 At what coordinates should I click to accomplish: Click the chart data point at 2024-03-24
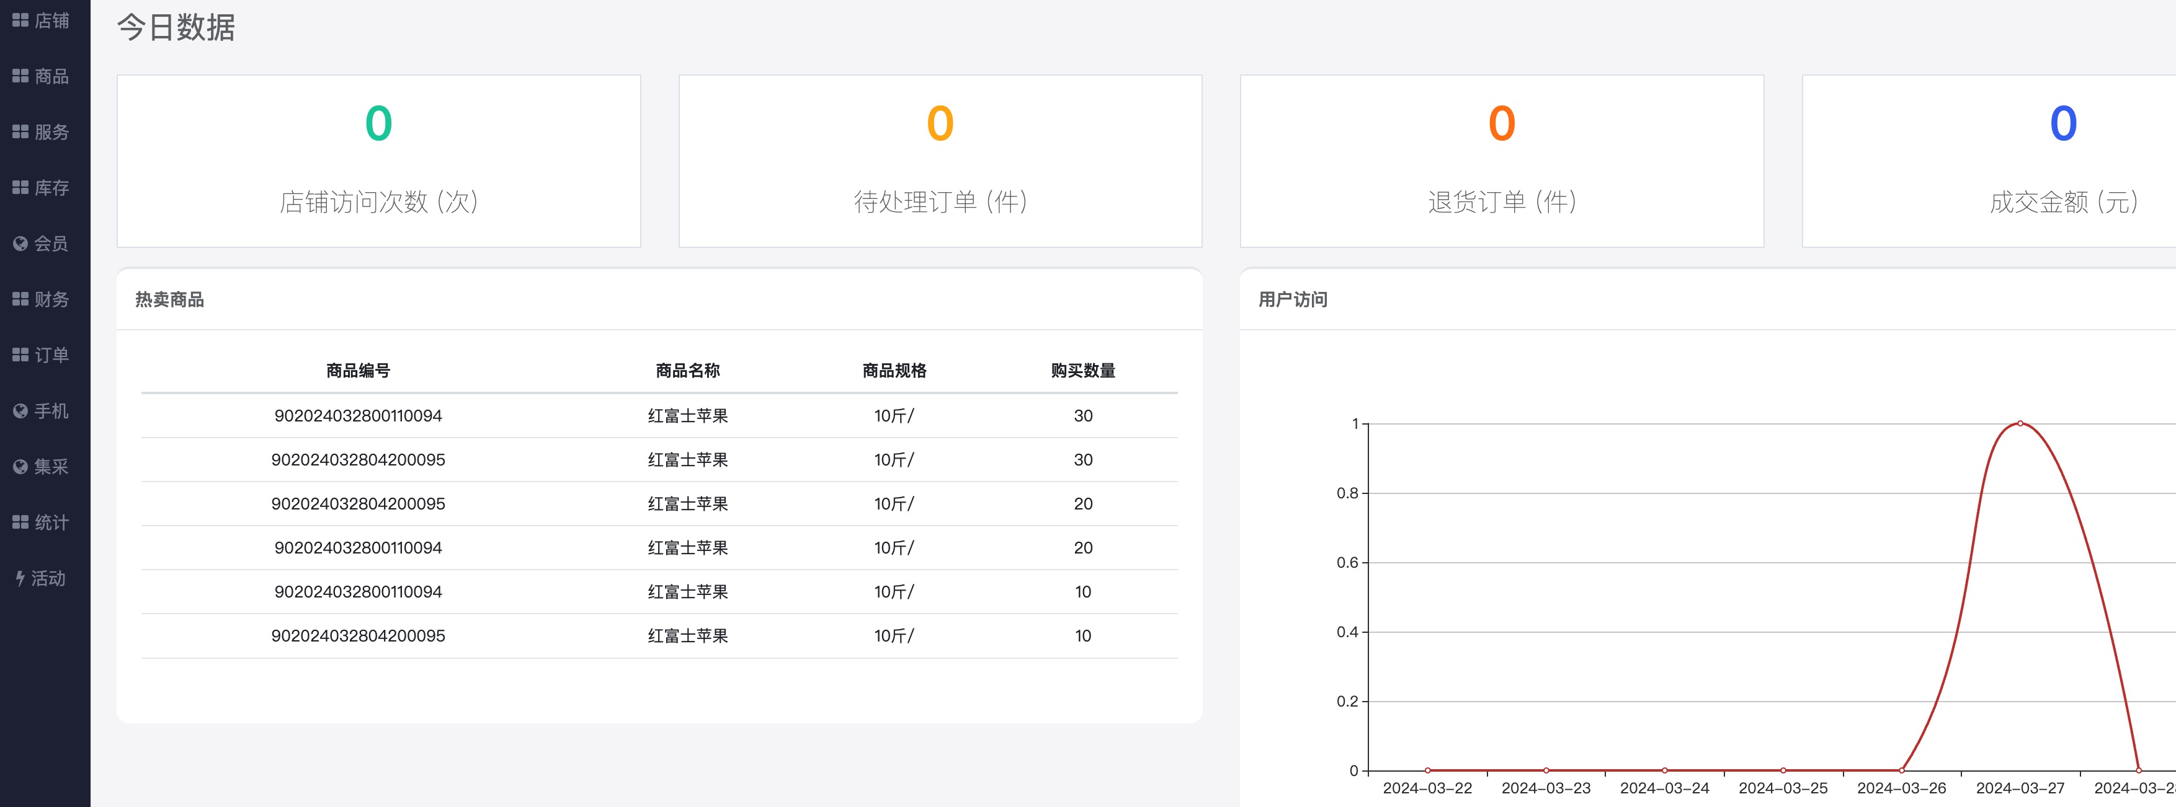pos(1664,770)
